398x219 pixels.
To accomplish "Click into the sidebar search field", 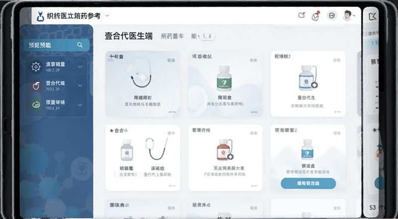I will pyautogui.click(x=56, y=45).
